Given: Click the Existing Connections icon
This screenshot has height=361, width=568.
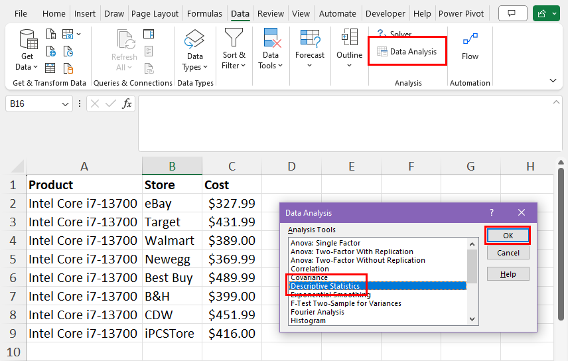Looking at the screenshot, I should coord(68,68).
